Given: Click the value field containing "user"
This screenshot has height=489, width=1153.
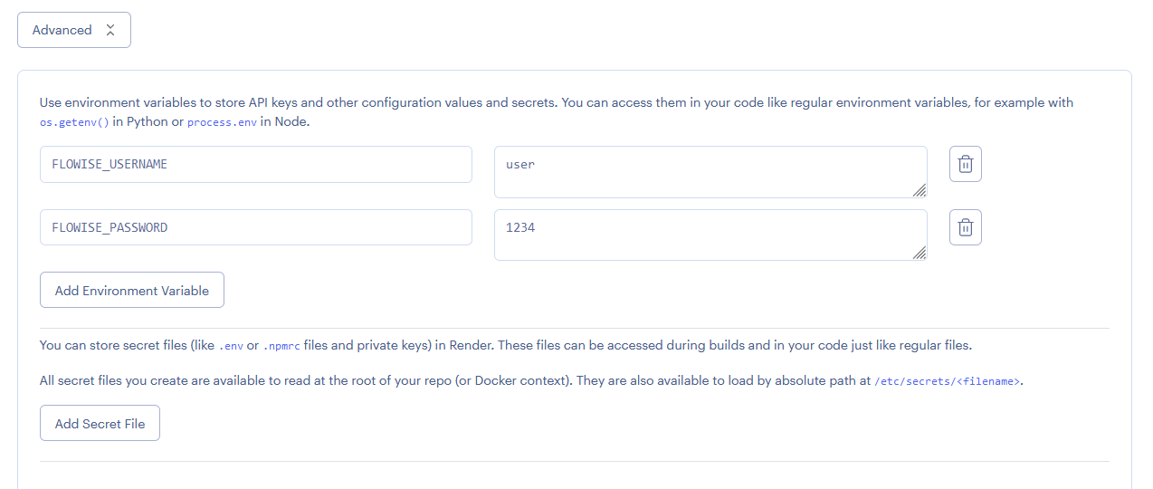Looking at the screenshot, I should coord(710,171).
